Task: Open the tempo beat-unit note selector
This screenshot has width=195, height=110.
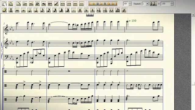Action: [x=153, y=4]
